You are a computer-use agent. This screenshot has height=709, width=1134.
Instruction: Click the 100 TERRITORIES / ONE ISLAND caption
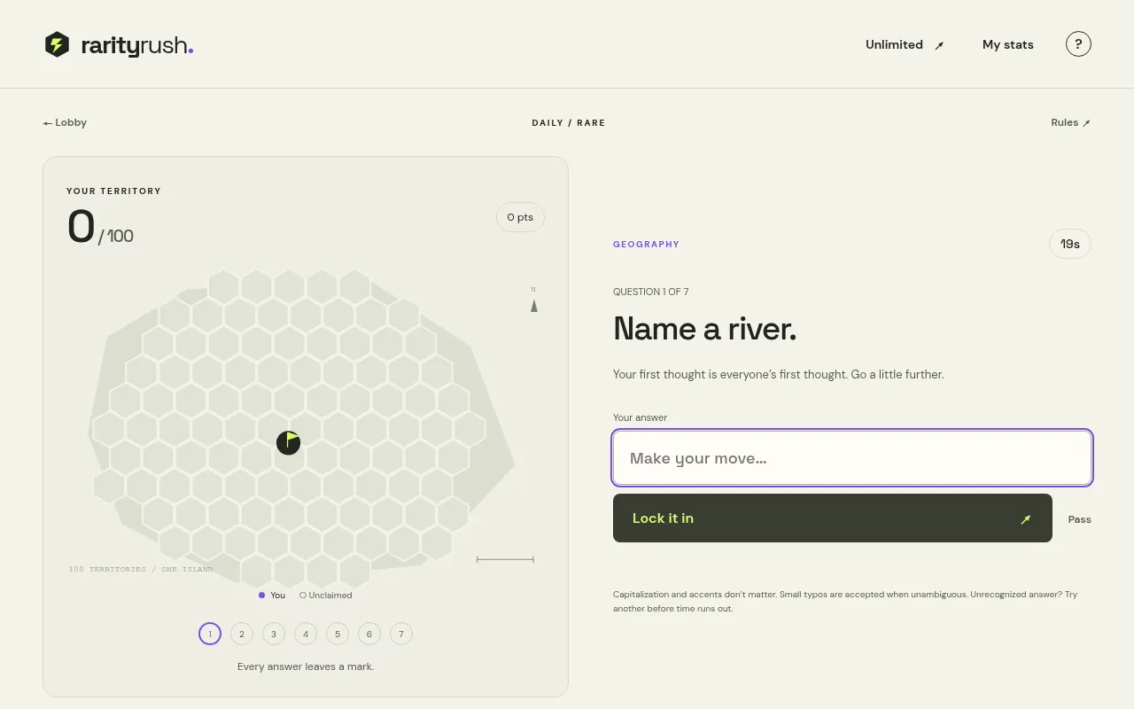(x=141, y=569)
